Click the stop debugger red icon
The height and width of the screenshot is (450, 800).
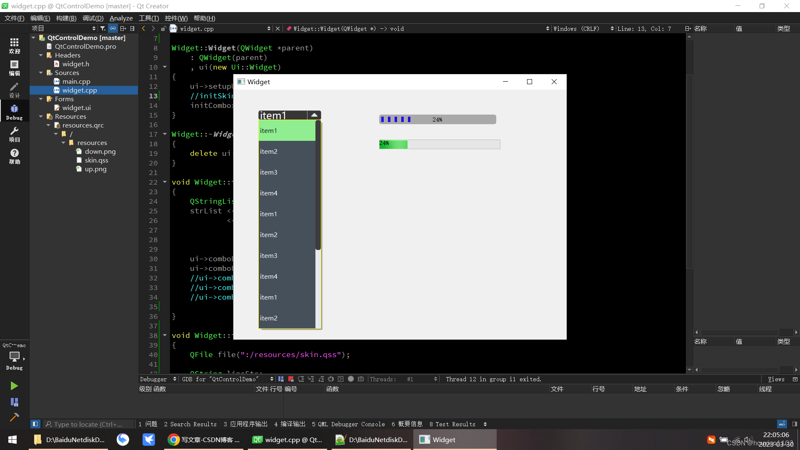pyautogui.click(x=291, y=379)
